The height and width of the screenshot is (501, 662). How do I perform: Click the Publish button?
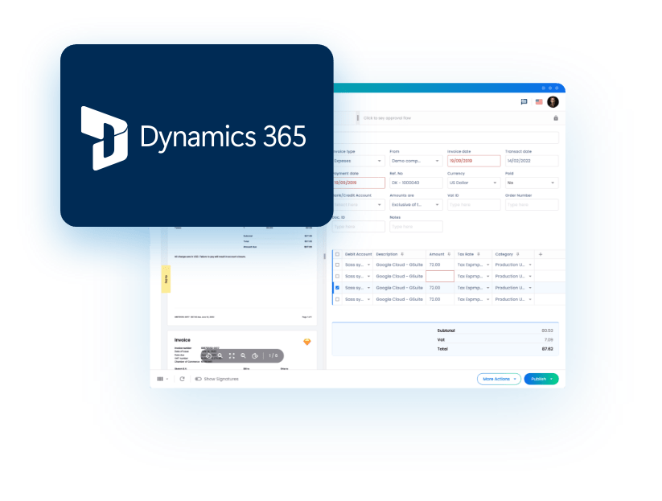(x=541, y=379)
